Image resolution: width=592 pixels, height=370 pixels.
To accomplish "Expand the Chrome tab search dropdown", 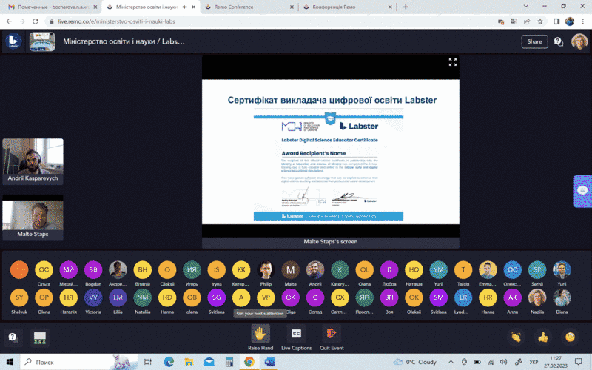I will pyautogui.click(x=525, y=7).
